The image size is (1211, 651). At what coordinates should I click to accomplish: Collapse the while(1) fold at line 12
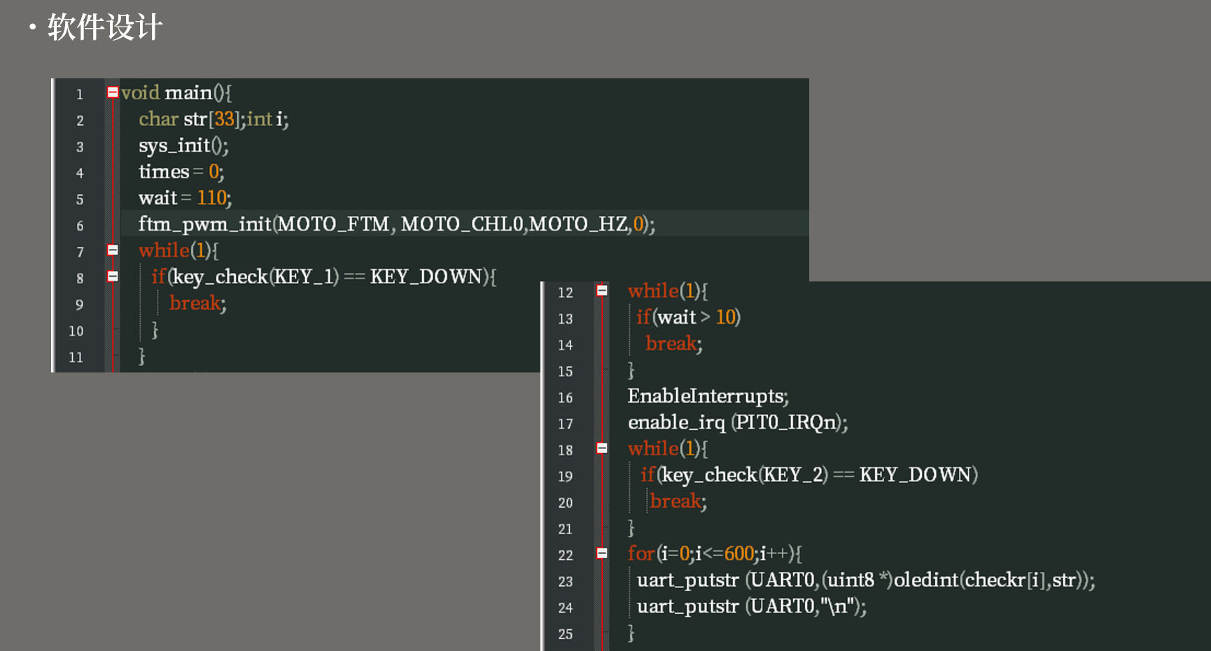[602, 290]
